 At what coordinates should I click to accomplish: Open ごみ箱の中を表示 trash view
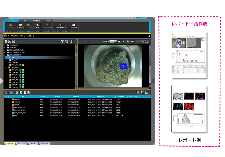click(60, 26)
